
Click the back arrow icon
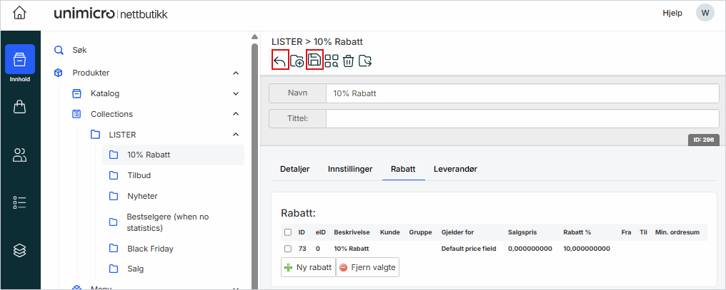(280, 61)
